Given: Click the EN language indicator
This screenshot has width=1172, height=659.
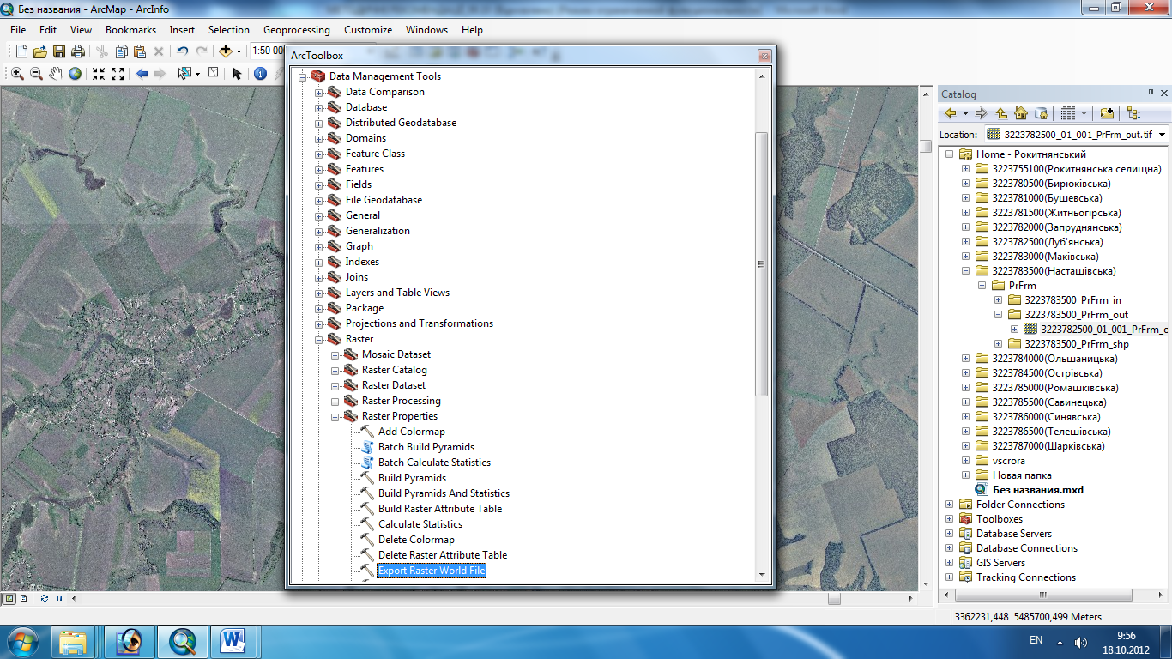Looking at the screenshot, I should coord(1036,640).
